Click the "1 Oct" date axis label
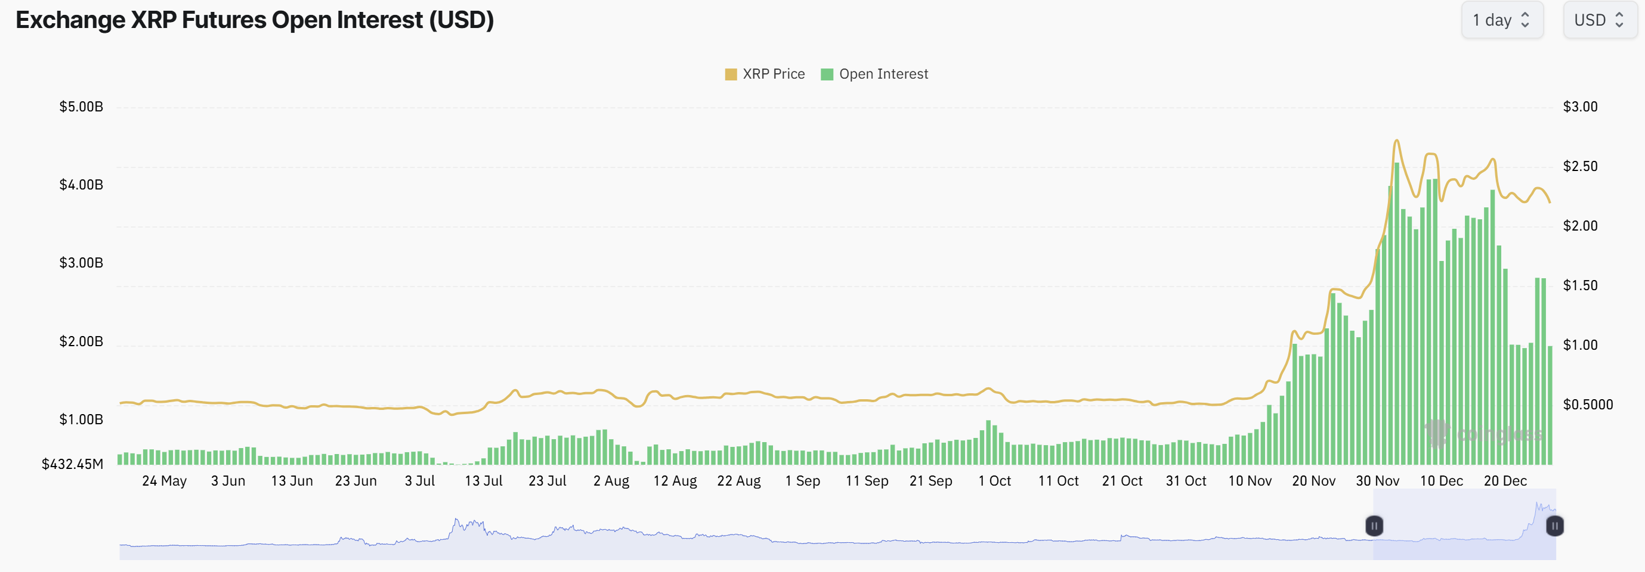The image size is (1645, 572). click(x=994, y=481)
